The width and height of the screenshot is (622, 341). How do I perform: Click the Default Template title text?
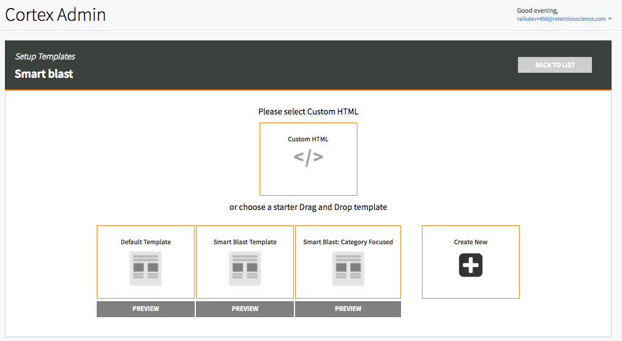click(146, 242)
